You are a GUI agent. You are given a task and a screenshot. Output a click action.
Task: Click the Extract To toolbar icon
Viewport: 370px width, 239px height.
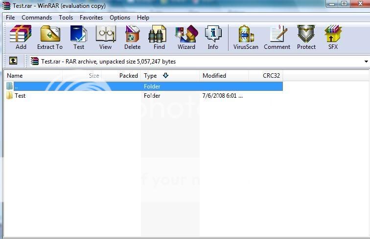point(50,34)
